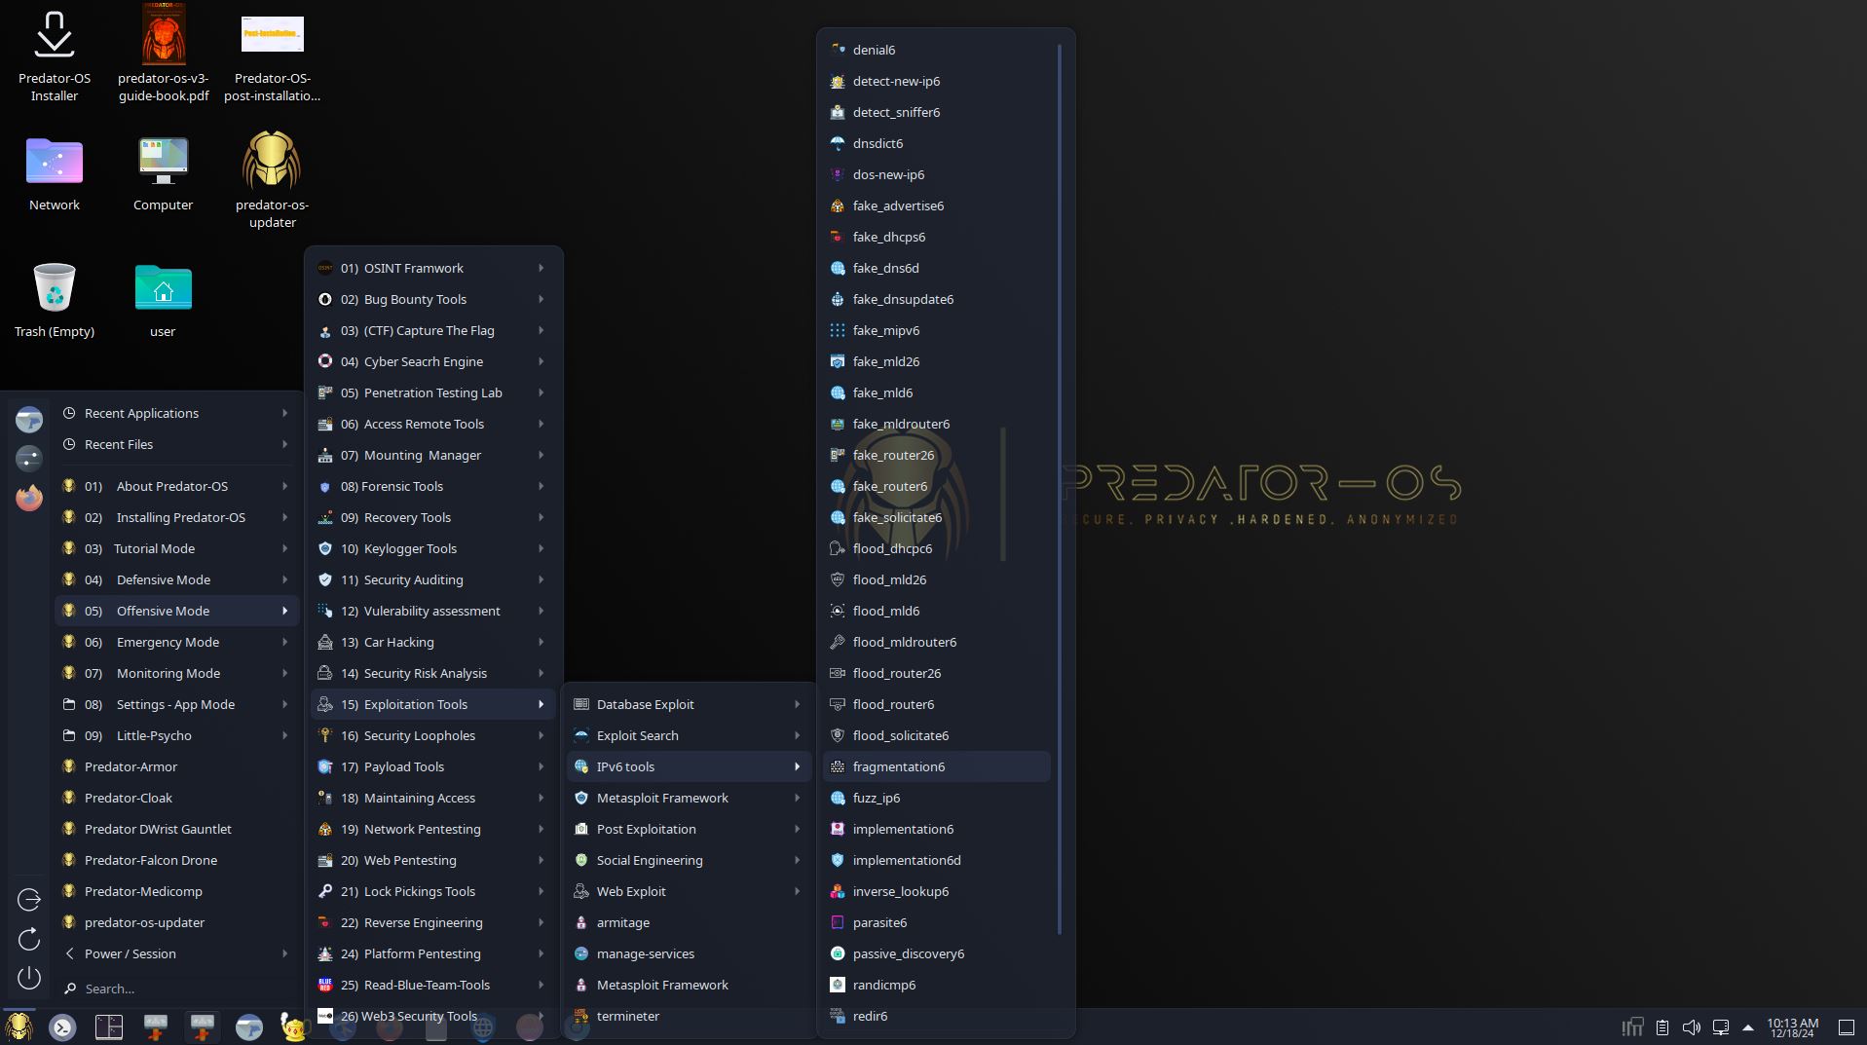The image size is (1867, 1045).
Task: Click the fake_advertise6 icon entry
Action: click(937, 205)
